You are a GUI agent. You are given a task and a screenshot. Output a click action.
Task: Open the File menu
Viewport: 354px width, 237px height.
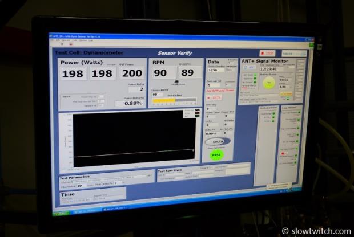pyautogui.click(x=51, y=40)
